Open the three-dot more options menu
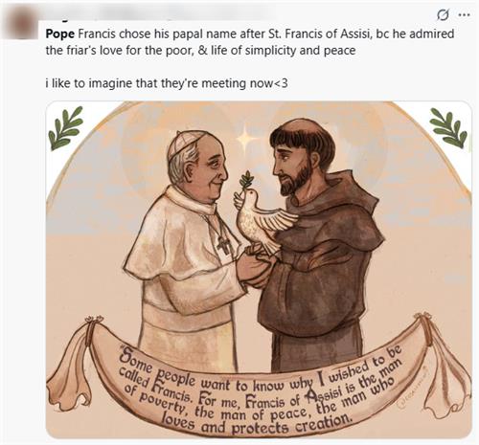Screen dimensions: 479x445 (464, 14)
